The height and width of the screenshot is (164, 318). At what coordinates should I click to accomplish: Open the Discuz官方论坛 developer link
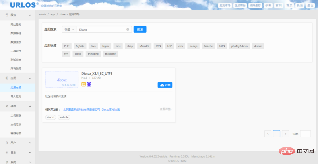click(111, 109)
